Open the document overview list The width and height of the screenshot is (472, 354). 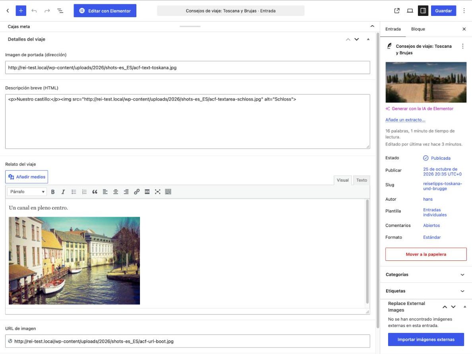(x=60, y=11)
